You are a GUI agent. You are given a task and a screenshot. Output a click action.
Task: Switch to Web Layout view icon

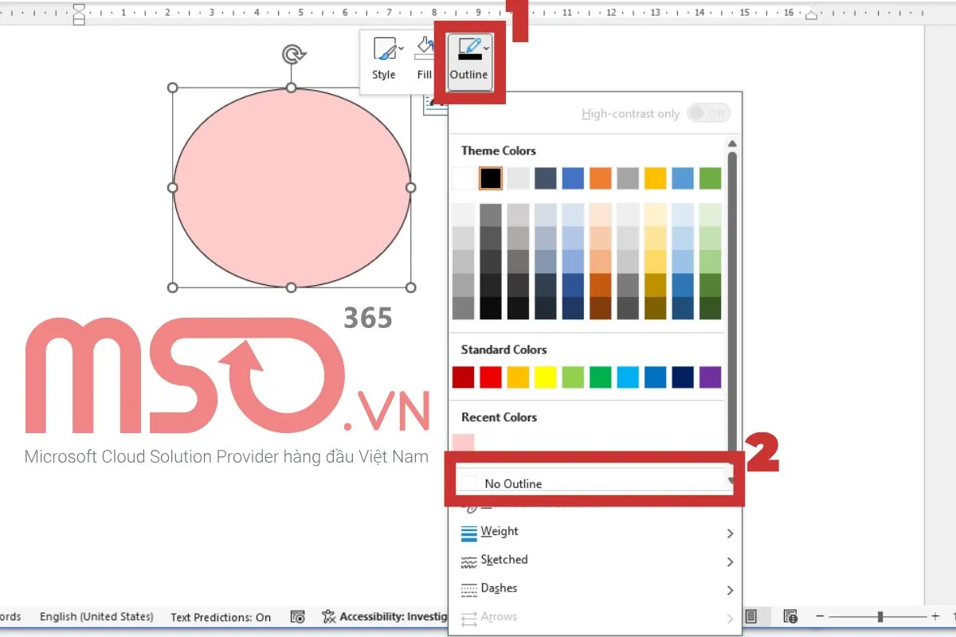pos(790,616)
